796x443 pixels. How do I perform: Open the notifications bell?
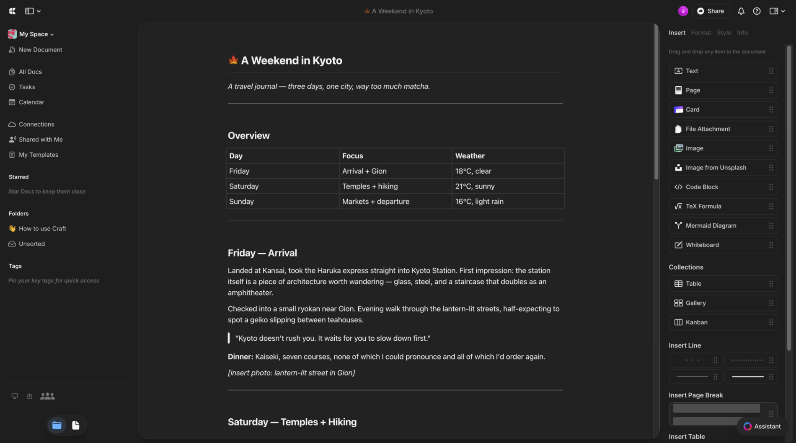coord(741,11)
